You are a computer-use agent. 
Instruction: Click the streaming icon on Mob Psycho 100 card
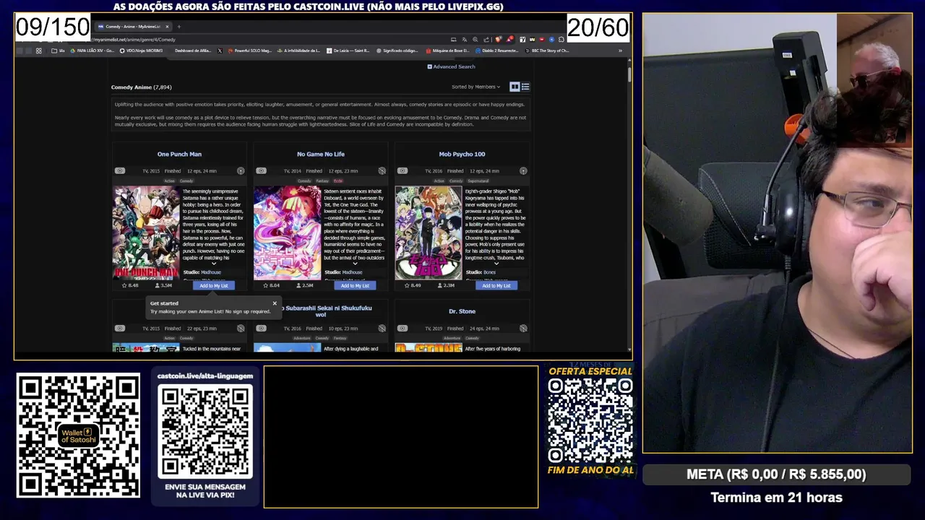tap(523, 171)
